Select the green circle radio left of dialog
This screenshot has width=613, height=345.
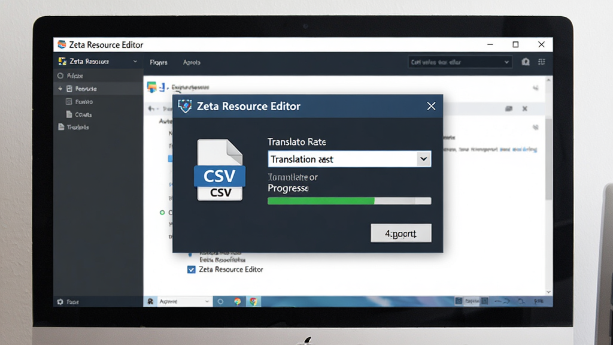point(162,213)
